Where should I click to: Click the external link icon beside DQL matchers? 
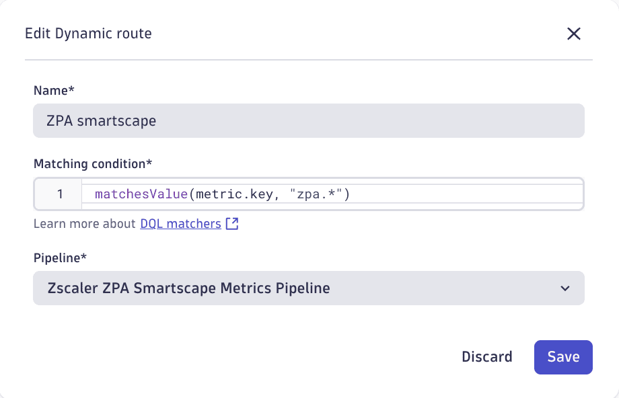click(x=232, y=224)
